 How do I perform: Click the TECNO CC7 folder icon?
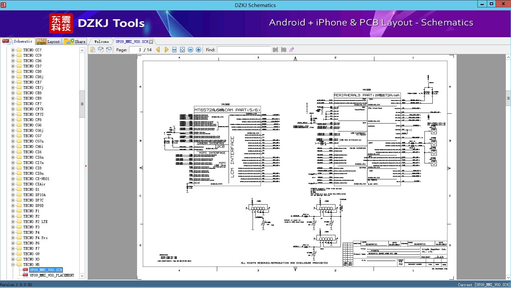19,50
